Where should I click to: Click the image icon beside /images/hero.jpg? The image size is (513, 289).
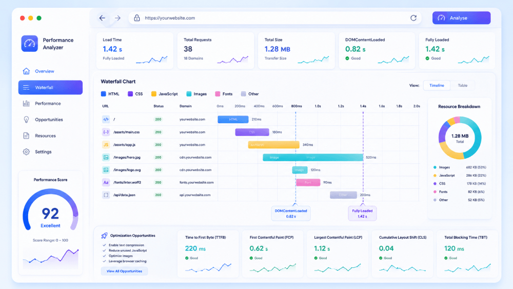tap(106, 158)
